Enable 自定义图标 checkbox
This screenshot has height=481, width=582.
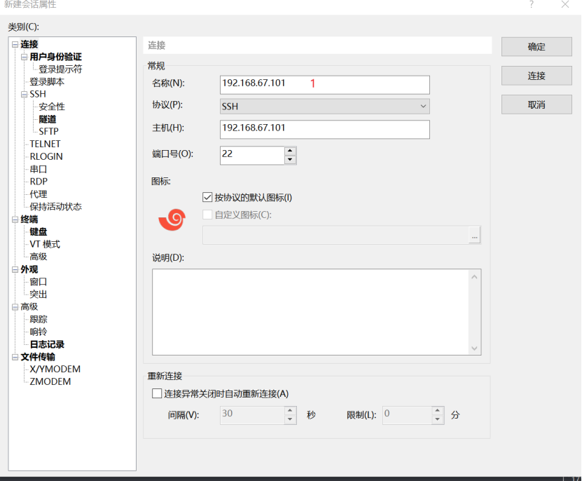pos(207,215)
